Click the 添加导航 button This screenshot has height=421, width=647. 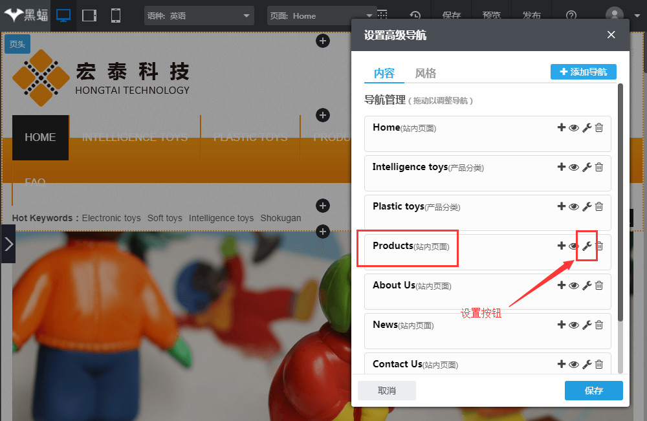click(x=583, y=72)
